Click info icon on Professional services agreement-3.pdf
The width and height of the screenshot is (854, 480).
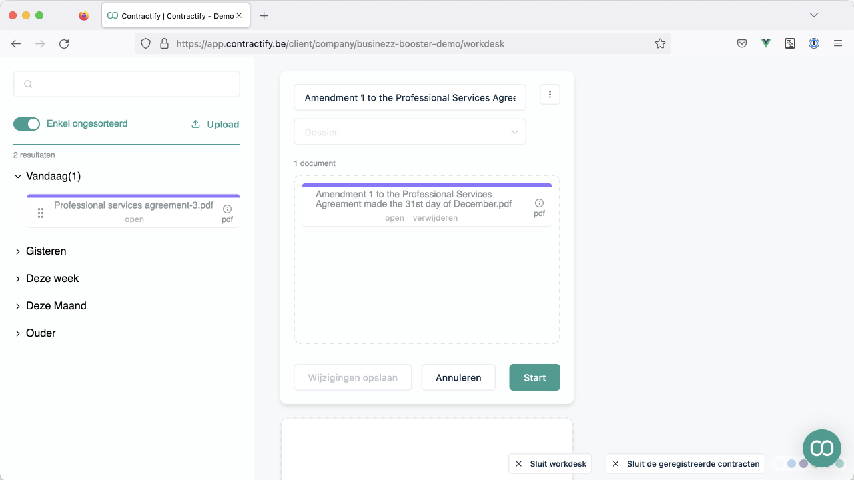pyautogui.click(x=228, y=209)
